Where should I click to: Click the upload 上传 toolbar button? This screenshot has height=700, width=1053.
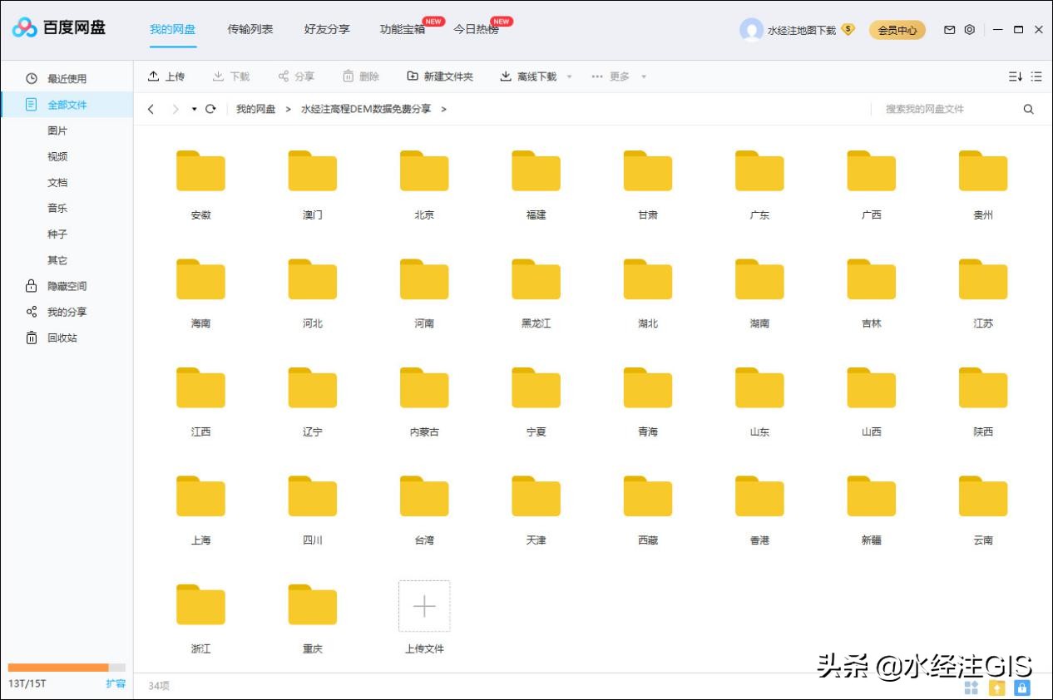[x=166, y=76]
